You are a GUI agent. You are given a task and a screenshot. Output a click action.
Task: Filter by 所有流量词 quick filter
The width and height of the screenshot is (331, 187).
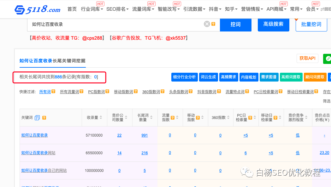[x=69, y=92]
